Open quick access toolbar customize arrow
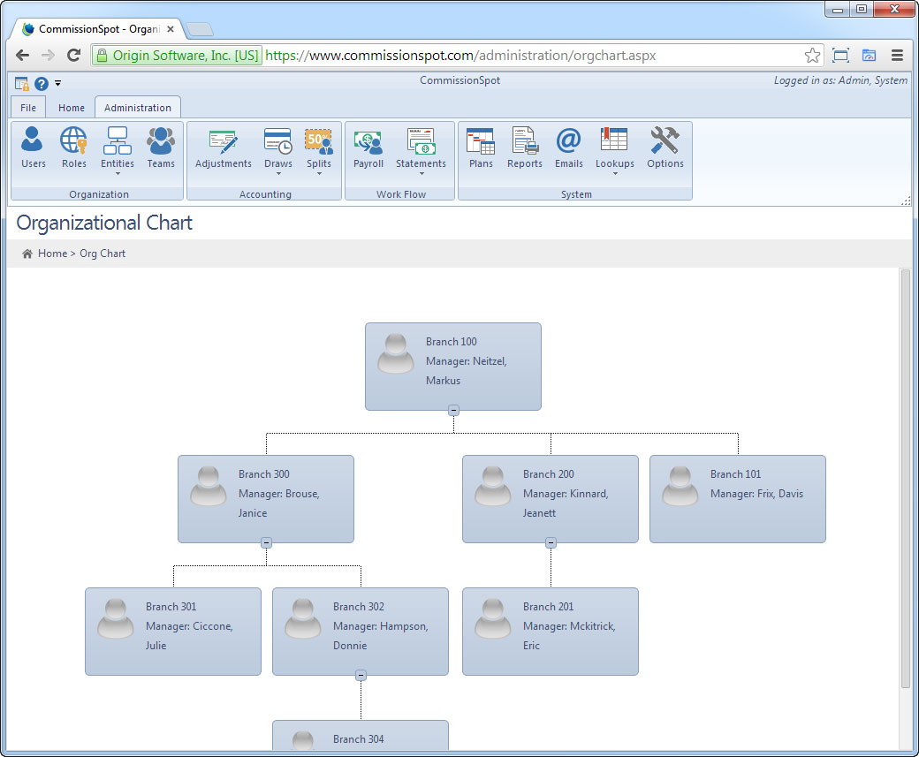This screenshot has height=757, width=919. (58, 83)
